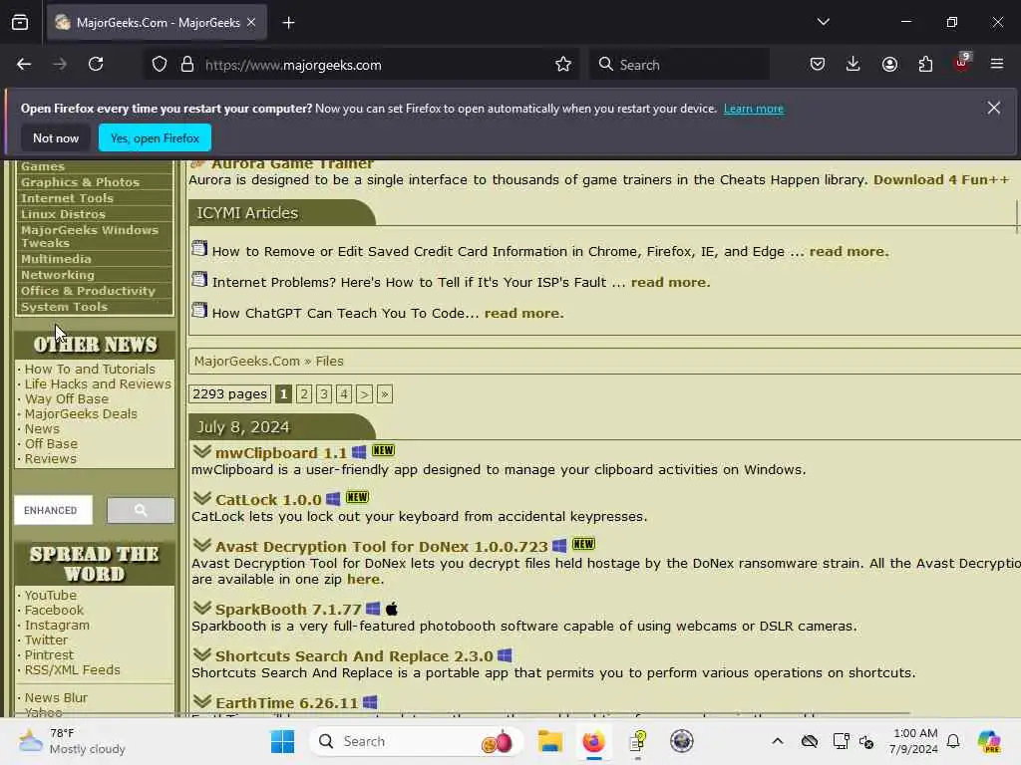Open the Linux Distros category
1021x765 pixels.
63,214
